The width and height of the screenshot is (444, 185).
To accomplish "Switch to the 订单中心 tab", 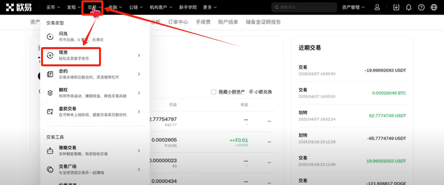I will 178,22.
